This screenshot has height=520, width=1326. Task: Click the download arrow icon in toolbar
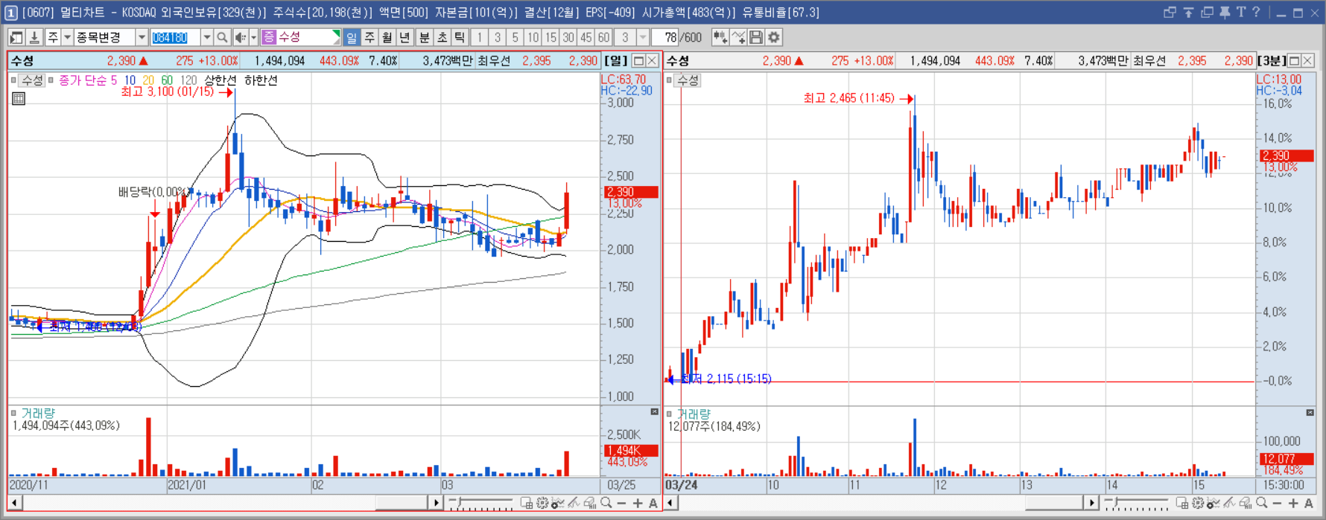[x=34, y=37]
